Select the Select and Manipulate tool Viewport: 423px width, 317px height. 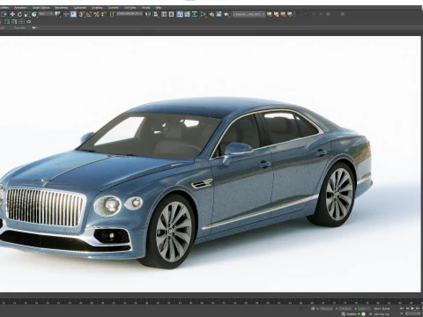66,14
